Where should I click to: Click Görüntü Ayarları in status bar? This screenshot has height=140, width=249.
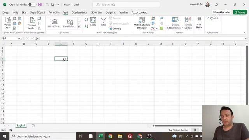pos(179,130)
